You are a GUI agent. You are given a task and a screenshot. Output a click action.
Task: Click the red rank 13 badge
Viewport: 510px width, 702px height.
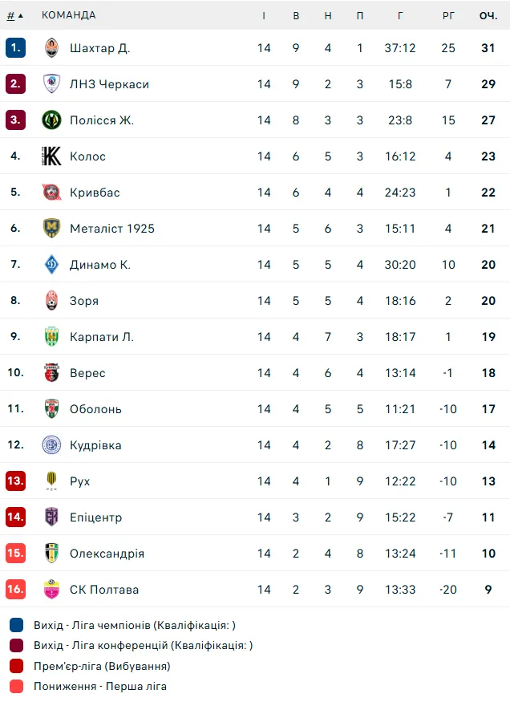15,481
